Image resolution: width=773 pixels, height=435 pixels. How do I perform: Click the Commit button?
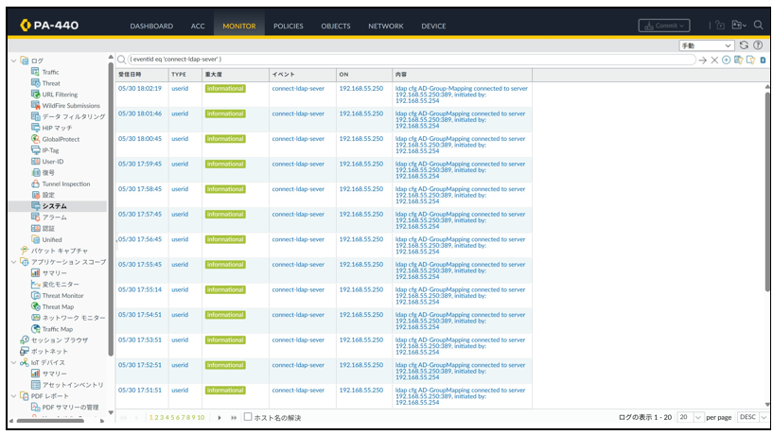click(664, 26)
